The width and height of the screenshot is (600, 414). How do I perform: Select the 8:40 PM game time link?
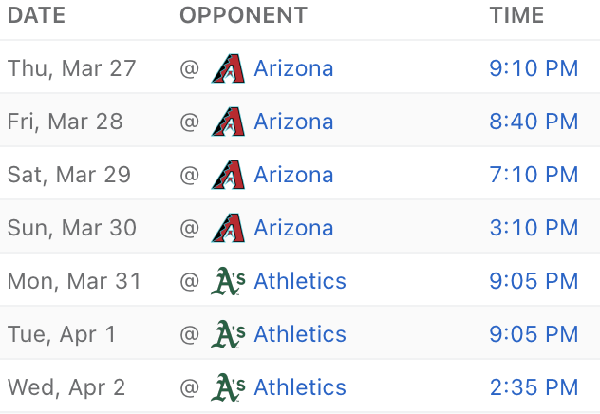click(x=534, y=122)
